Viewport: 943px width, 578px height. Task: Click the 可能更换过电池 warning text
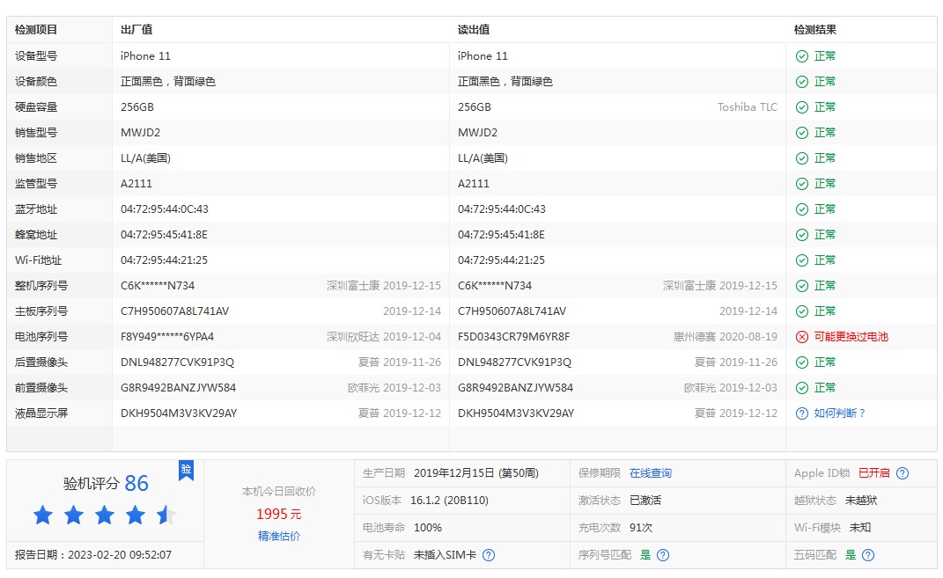pyautogui.click(x=851, y=337)
